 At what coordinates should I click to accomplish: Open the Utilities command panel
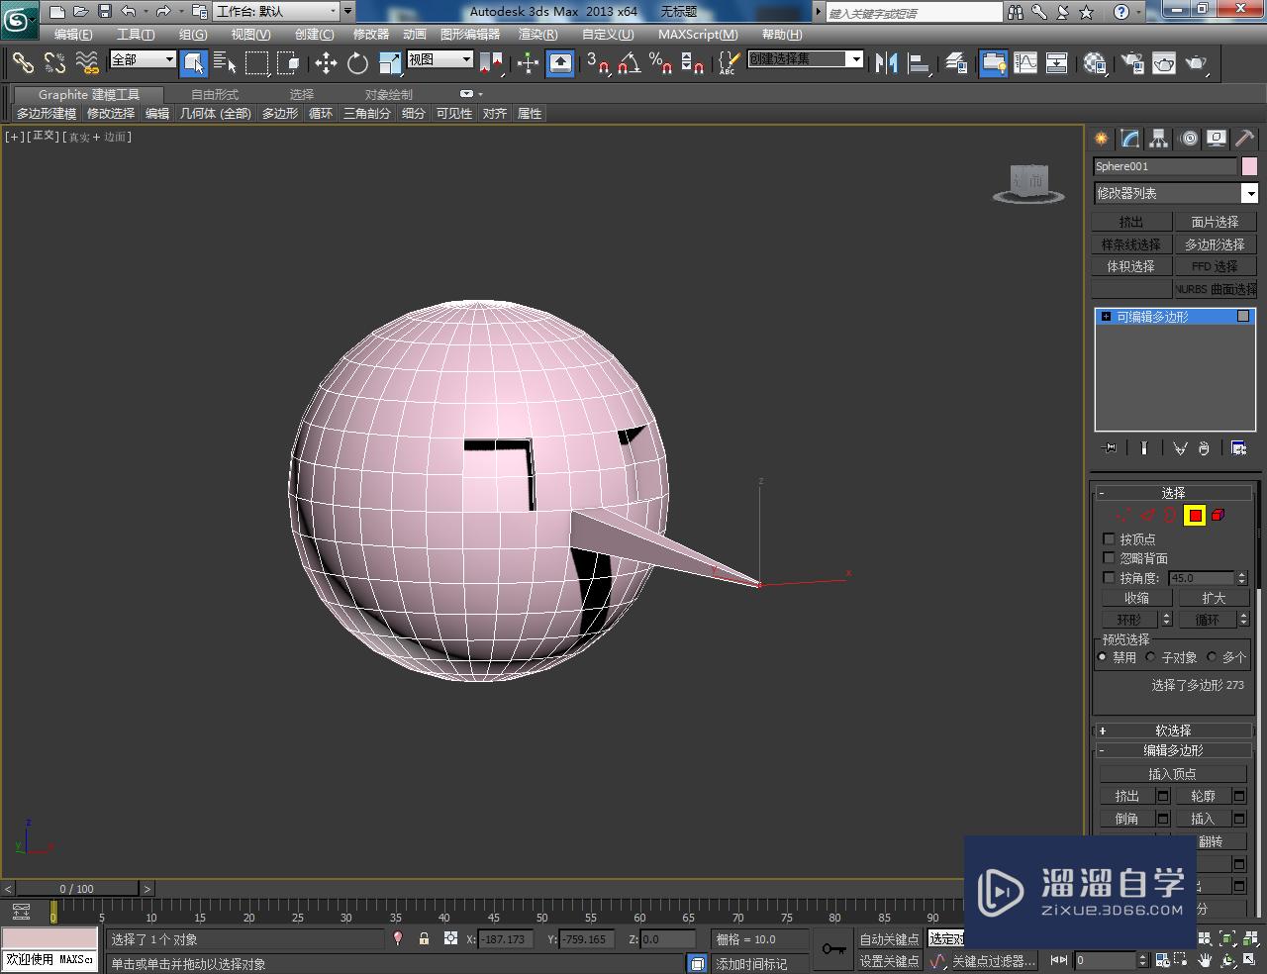point(1244,139)
